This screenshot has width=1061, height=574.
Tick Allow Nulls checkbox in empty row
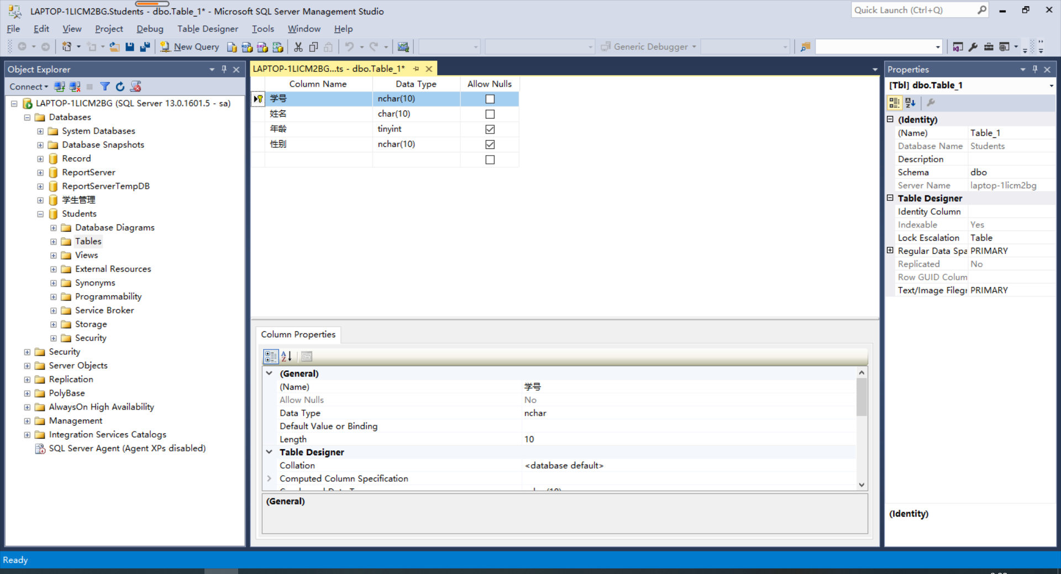click(x=490, y=160)
